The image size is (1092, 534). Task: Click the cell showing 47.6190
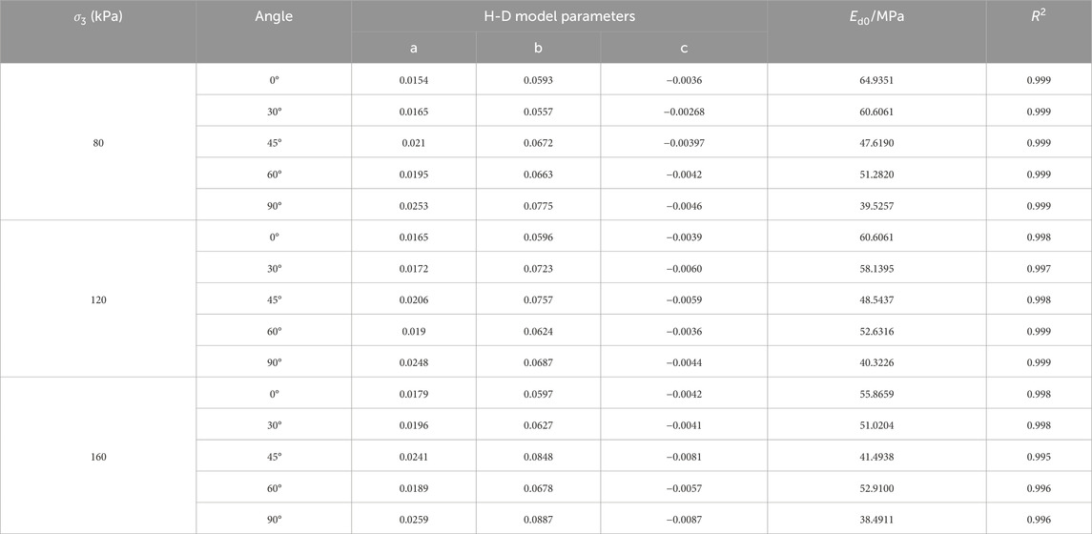(x=876, y=143)
